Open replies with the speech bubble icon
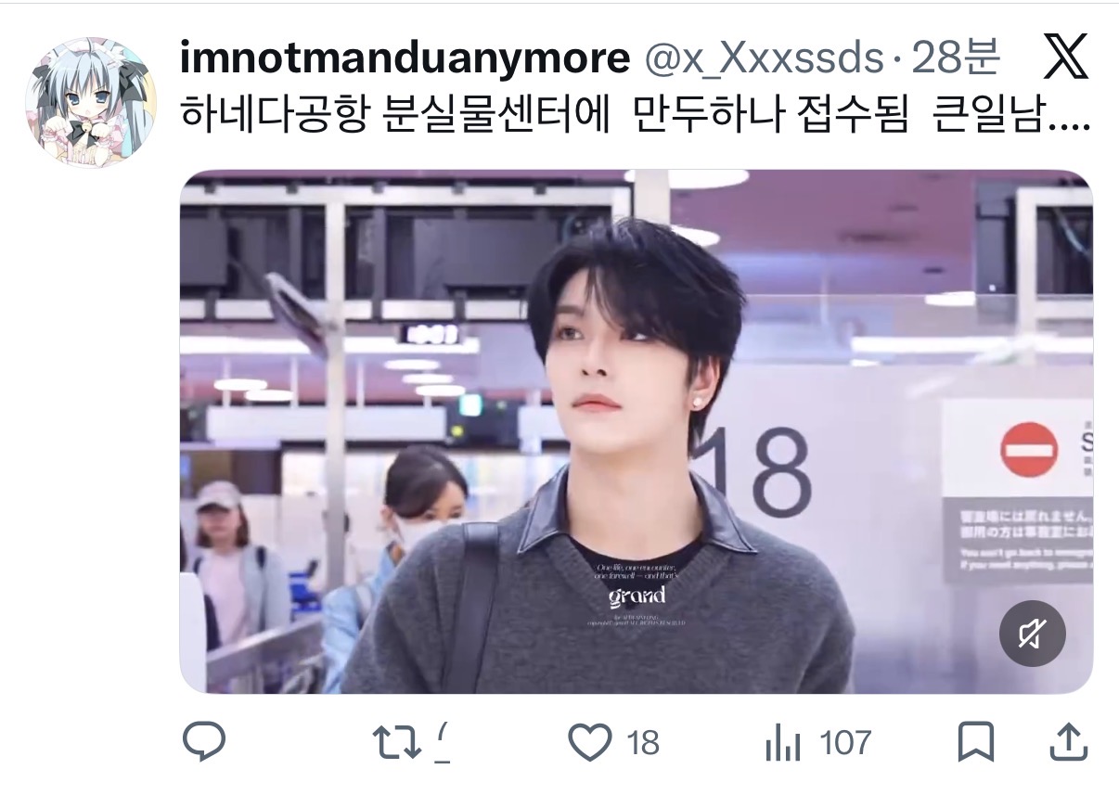Viewport: 1119px width, 795px height. tap(203, 742)
